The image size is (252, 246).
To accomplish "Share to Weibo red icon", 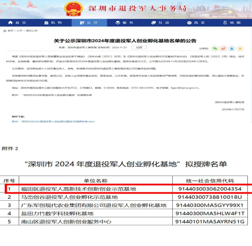I will click(223, 49).
